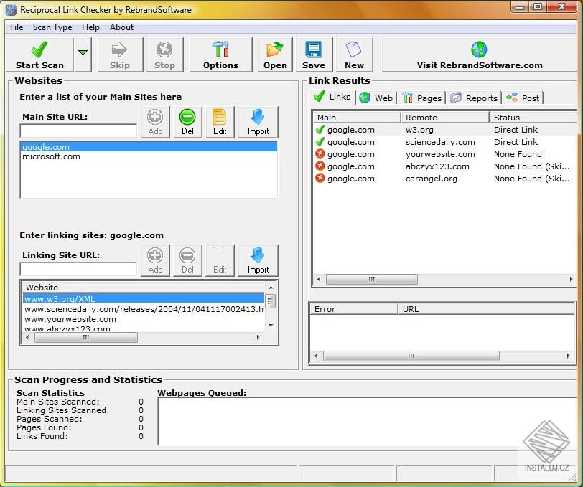This screenshot has height=487, width=583.
Task: Click Direct Link status for sciencedaily.com
Action: point(516,142)
